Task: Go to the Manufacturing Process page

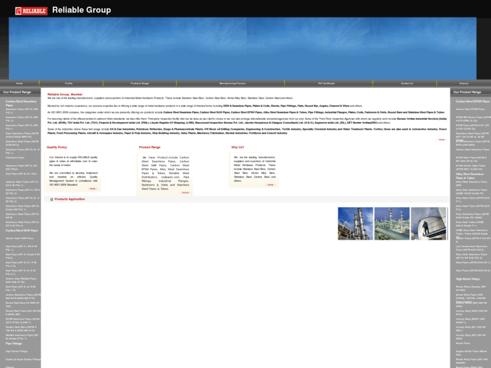Action: click(232, 83)
